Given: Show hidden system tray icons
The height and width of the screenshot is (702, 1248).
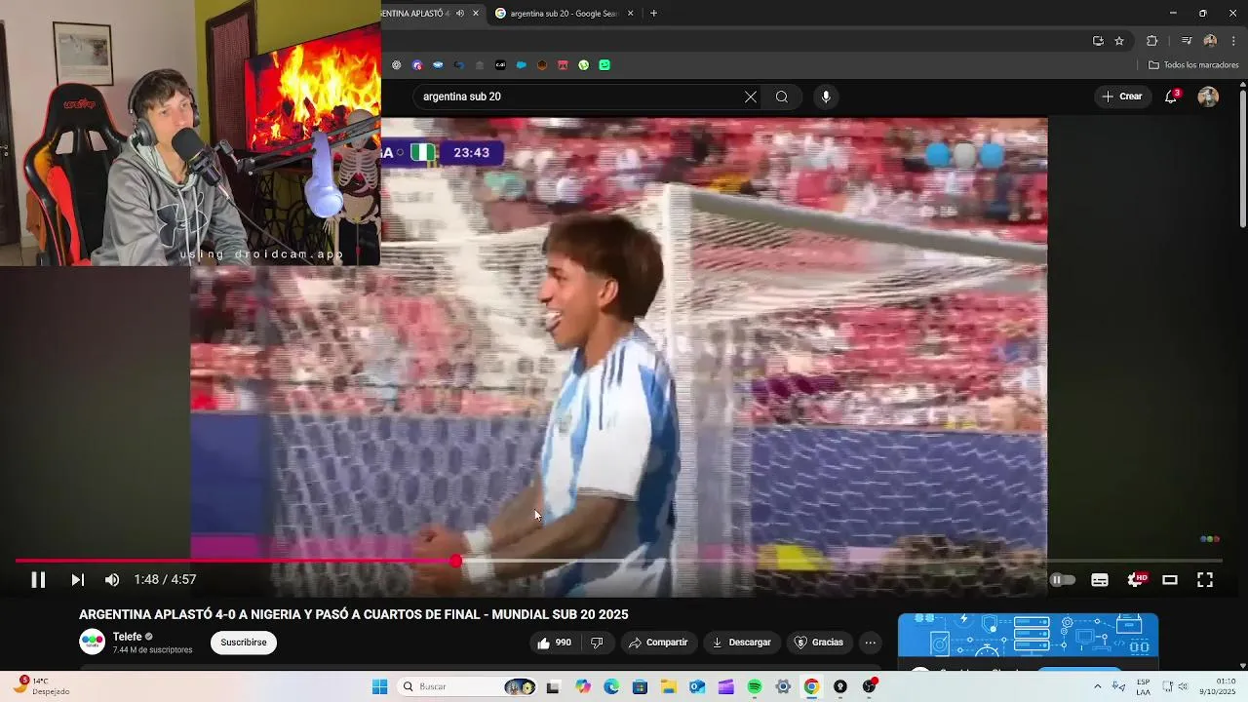Looking at the screenshot, I should coord(1097,686).
